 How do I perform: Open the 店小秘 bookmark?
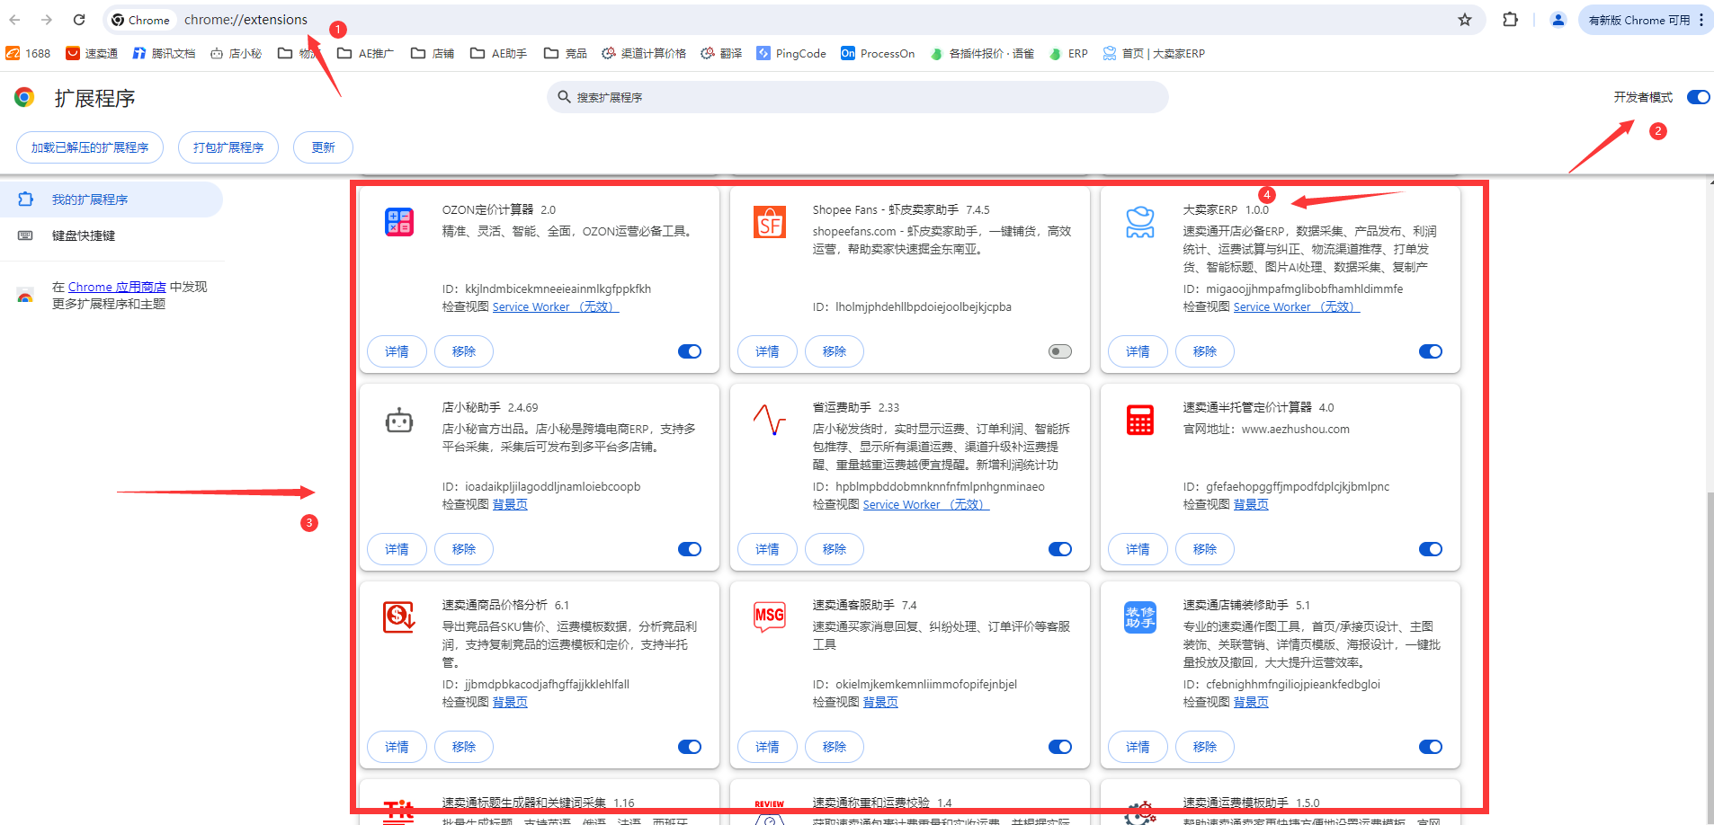[236, 54]
